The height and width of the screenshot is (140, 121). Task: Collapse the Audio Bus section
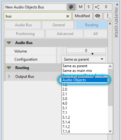[x=9, y=43]
